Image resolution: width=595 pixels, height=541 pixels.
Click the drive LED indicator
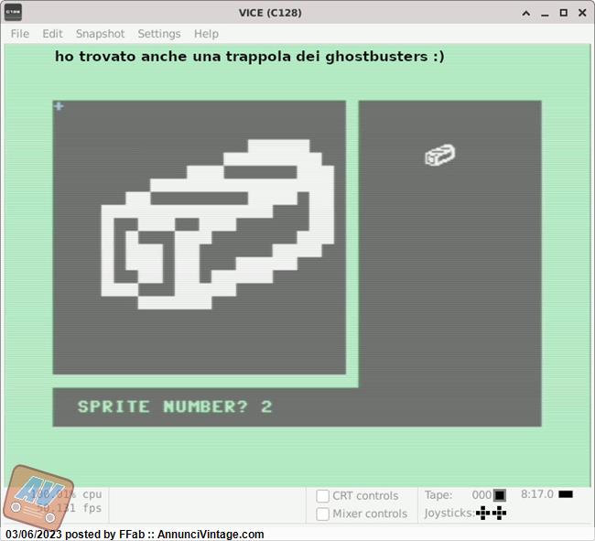point(566,494)
